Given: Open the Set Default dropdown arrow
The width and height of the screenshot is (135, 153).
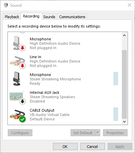Looking at the screenshot, I should pos(98,133).
